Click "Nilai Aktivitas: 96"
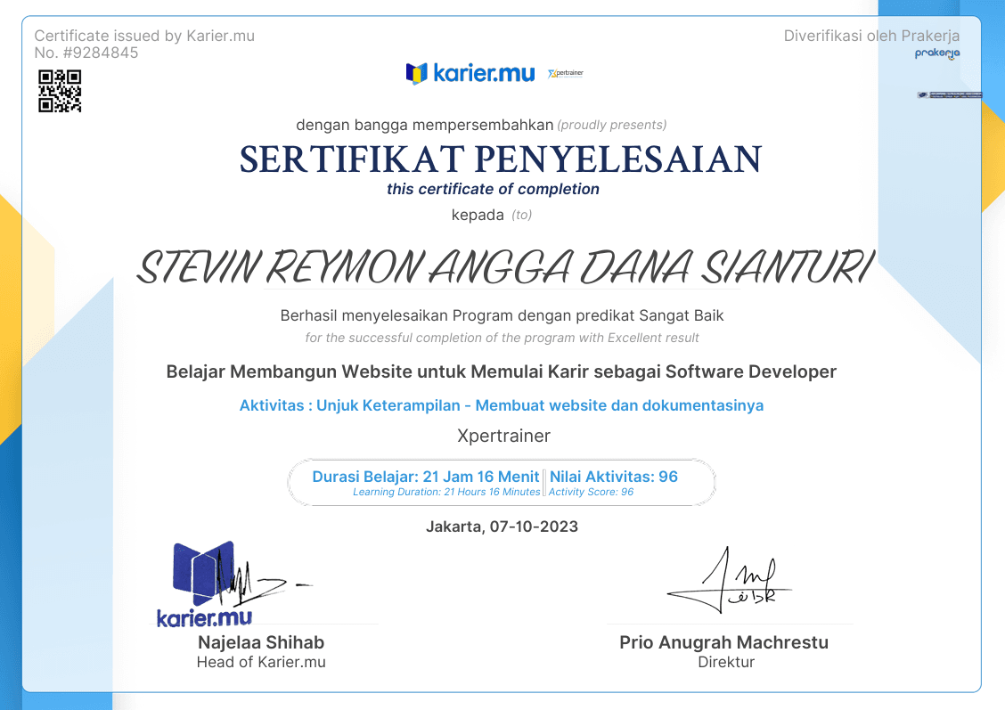Viewport: 1005px width, 710px height. click(x=613, y=477)
